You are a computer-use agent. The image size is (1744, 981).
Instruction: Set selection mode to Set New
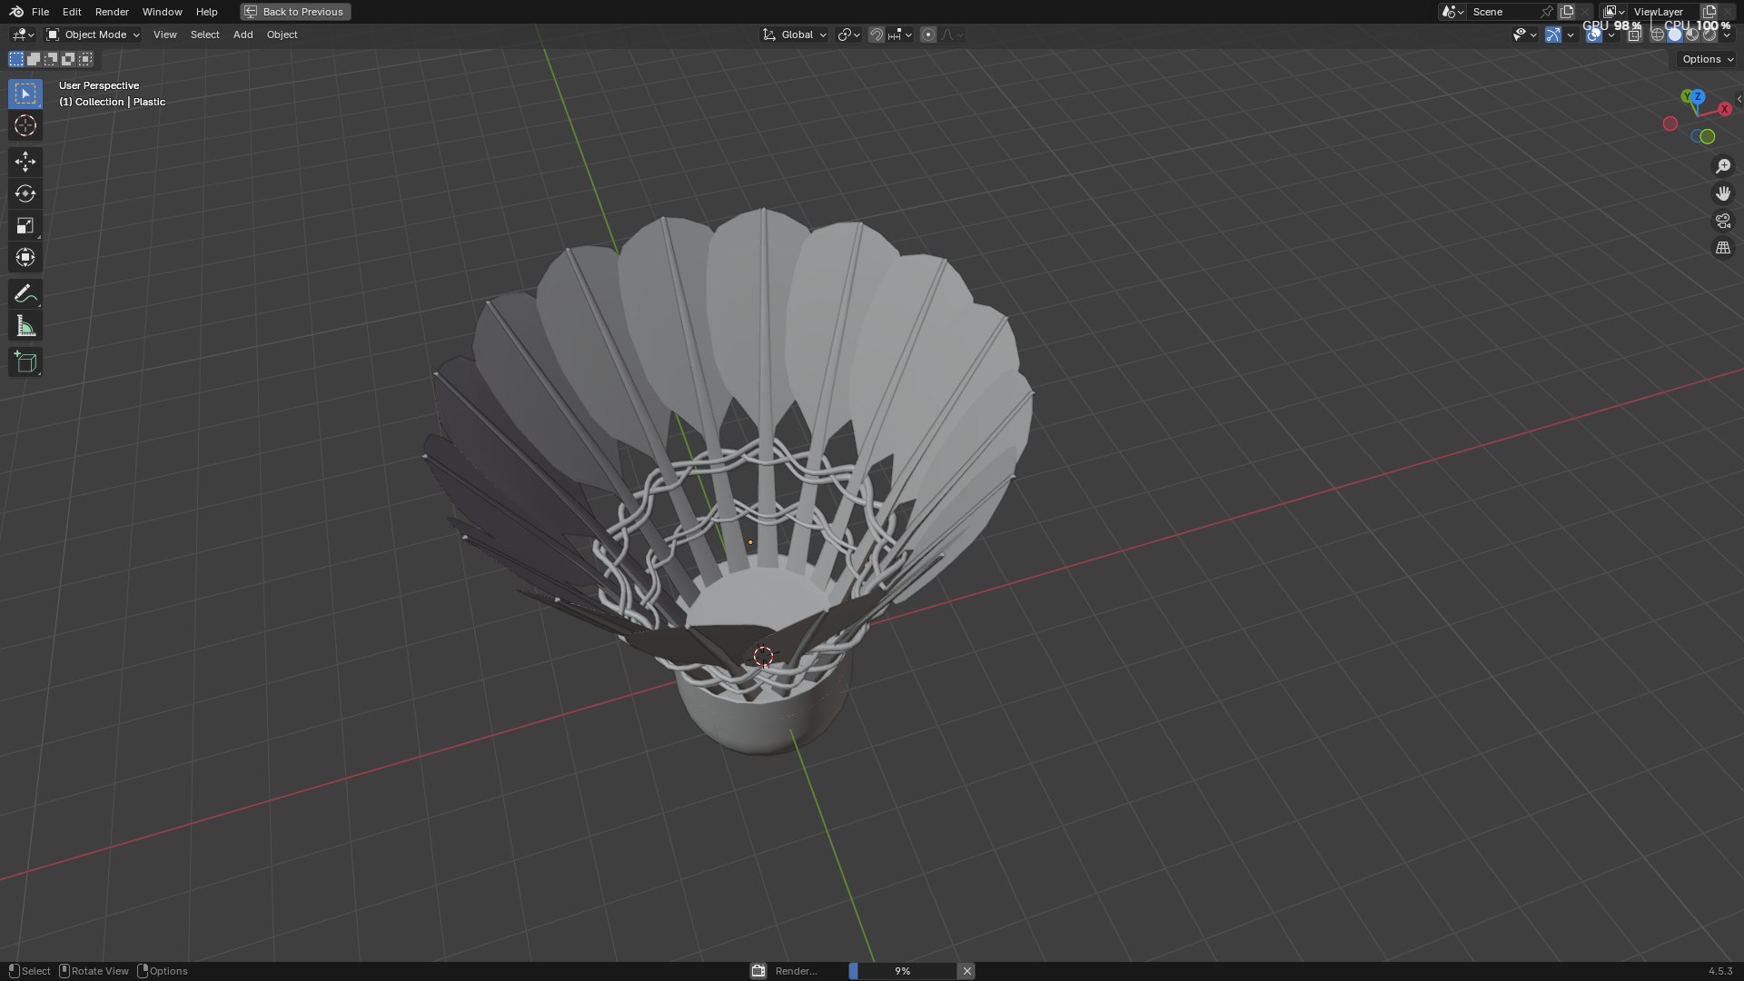pyautogui.click(x=16, y=59)
